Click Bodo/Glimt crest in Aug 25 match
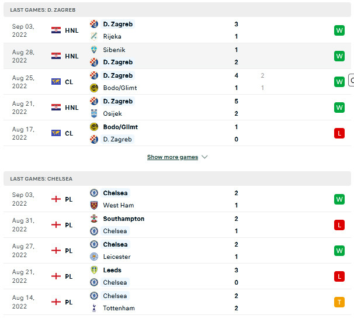354x322 pixels. [94, 88]
